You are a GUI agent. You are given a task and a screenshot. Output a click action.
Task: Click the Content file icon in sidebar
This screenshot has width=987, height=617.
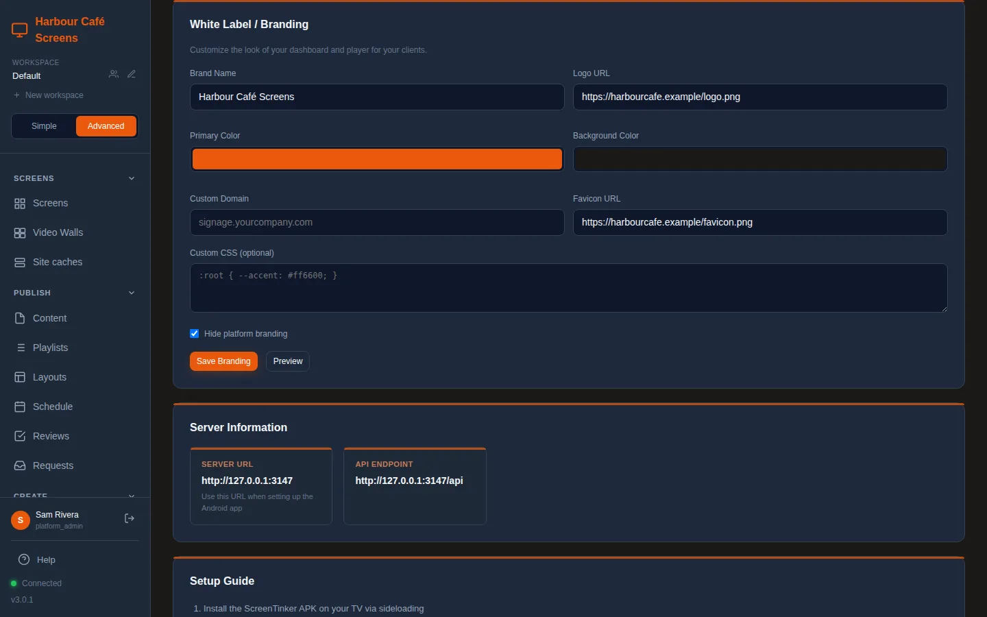click(x=20, y=318)
